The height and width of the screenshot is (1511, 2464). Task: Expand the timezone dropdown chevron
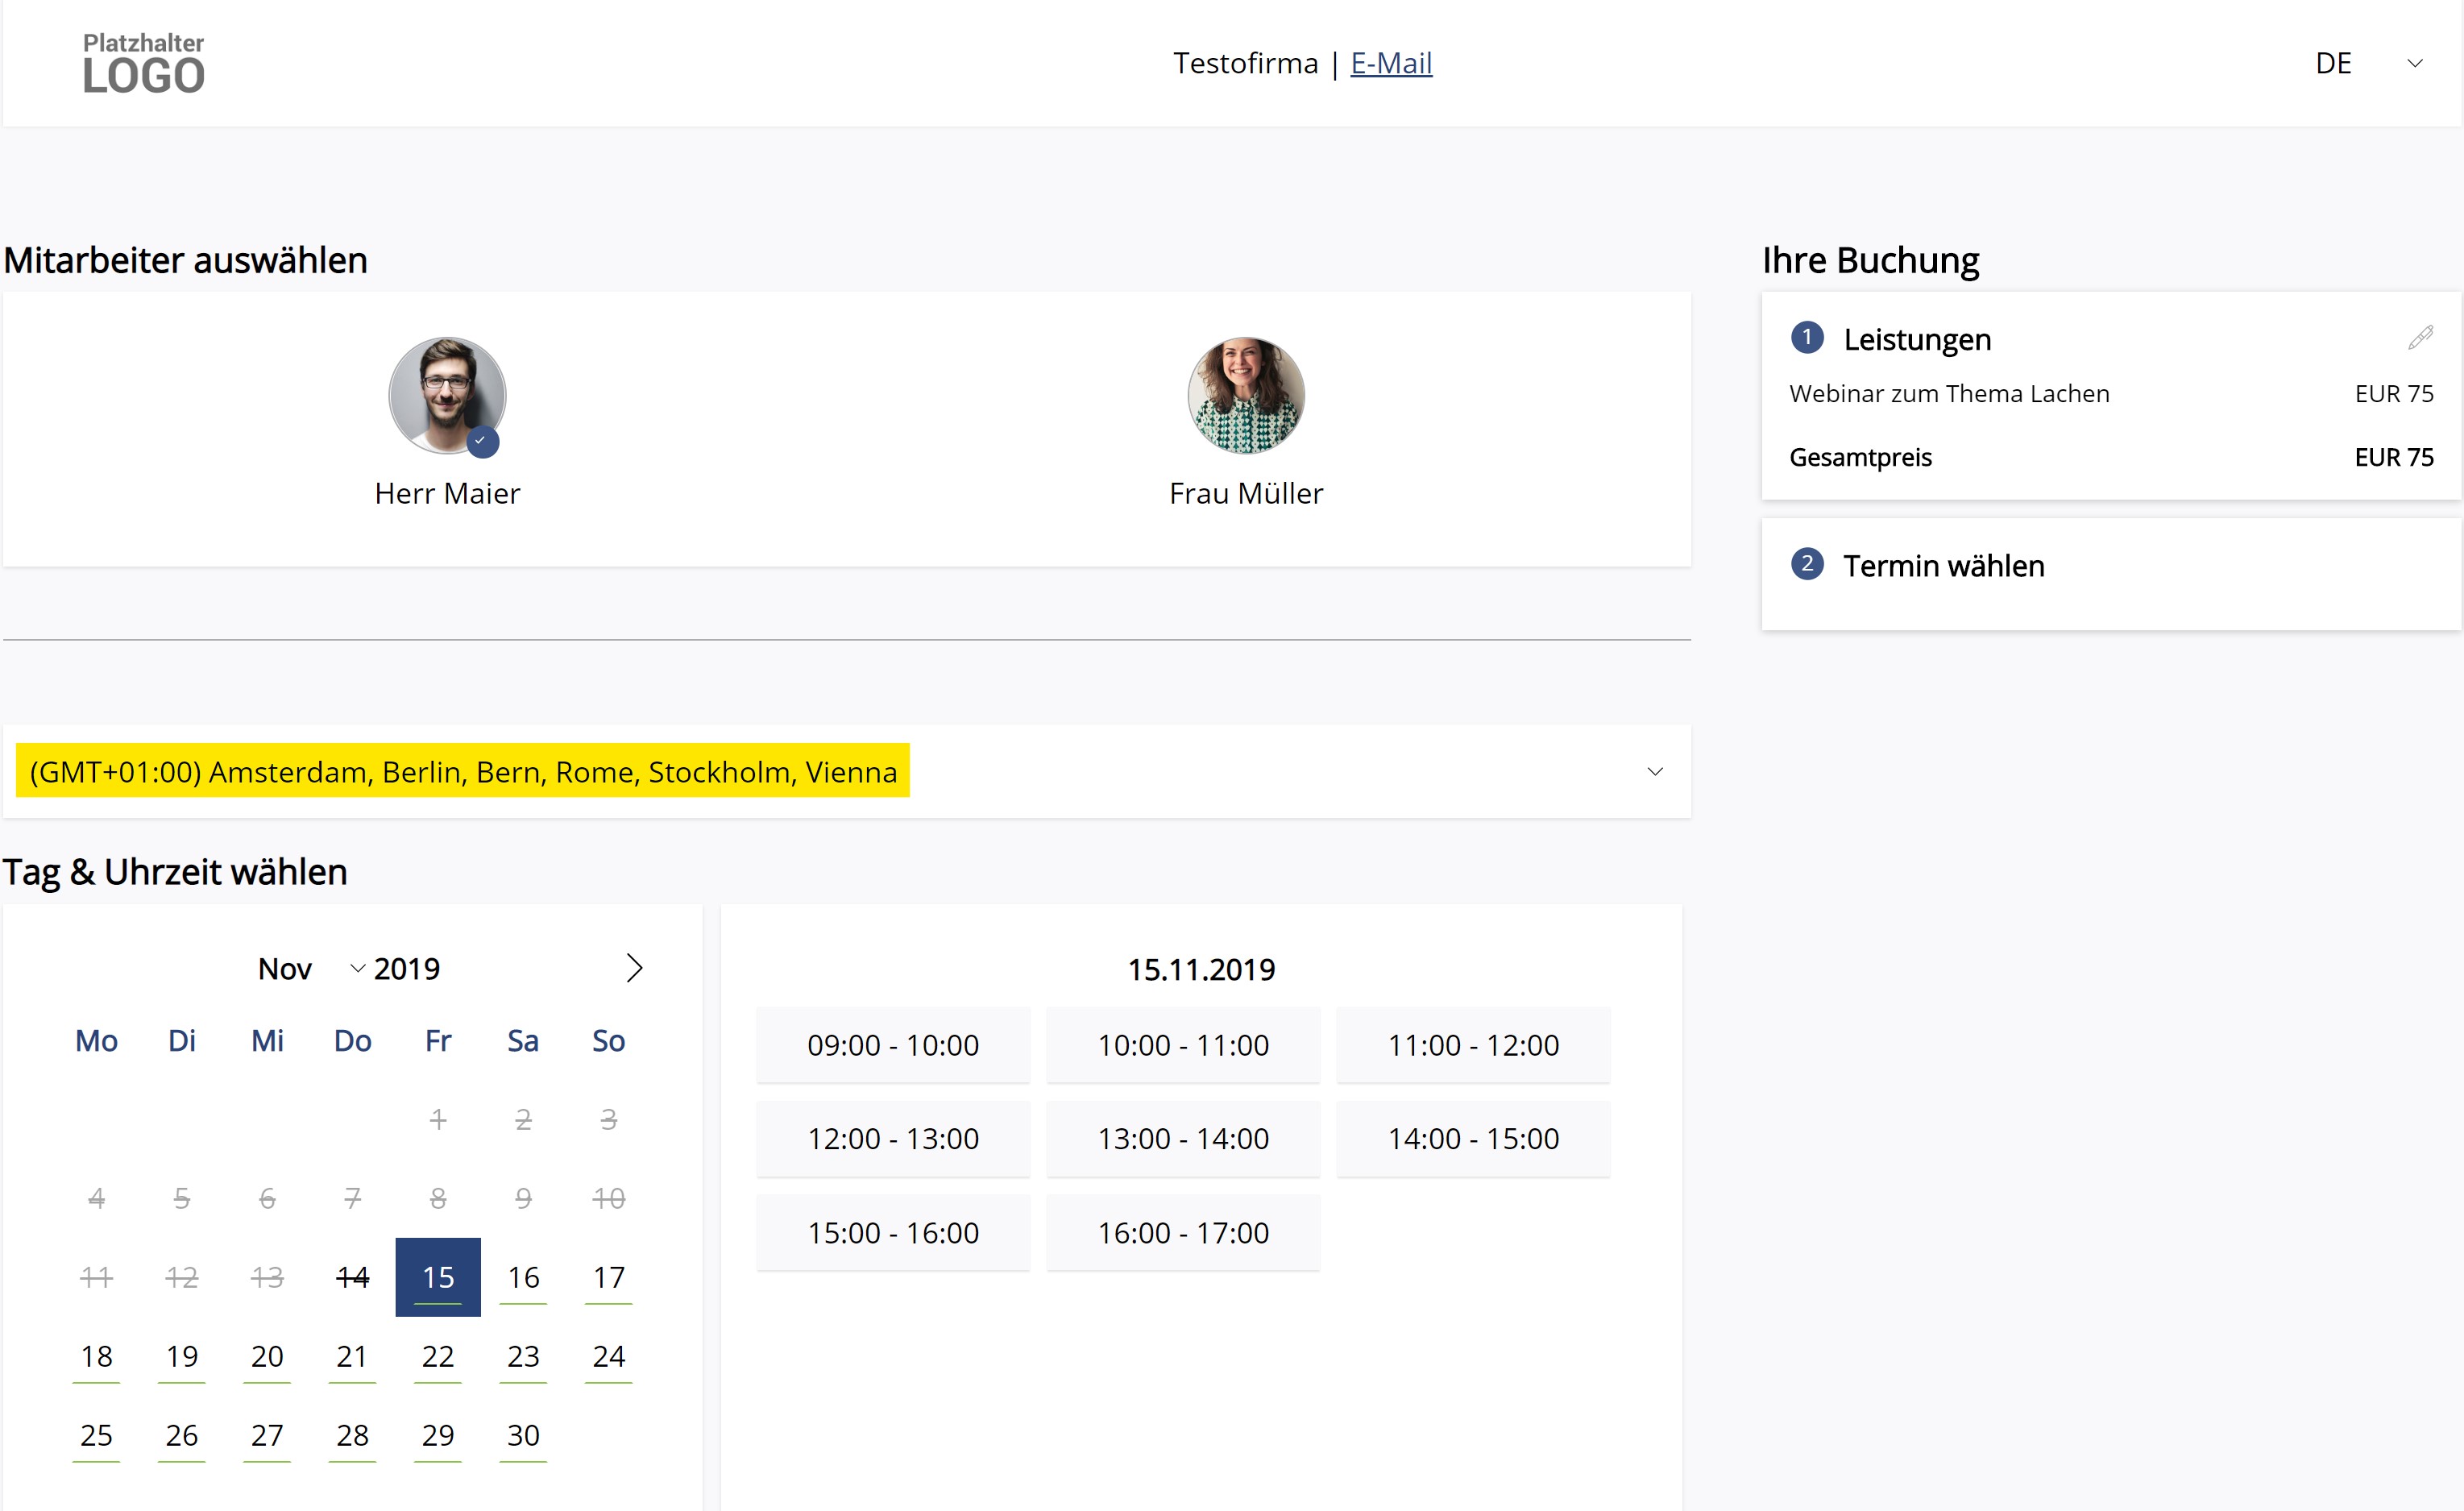(x=1655, y=771)
